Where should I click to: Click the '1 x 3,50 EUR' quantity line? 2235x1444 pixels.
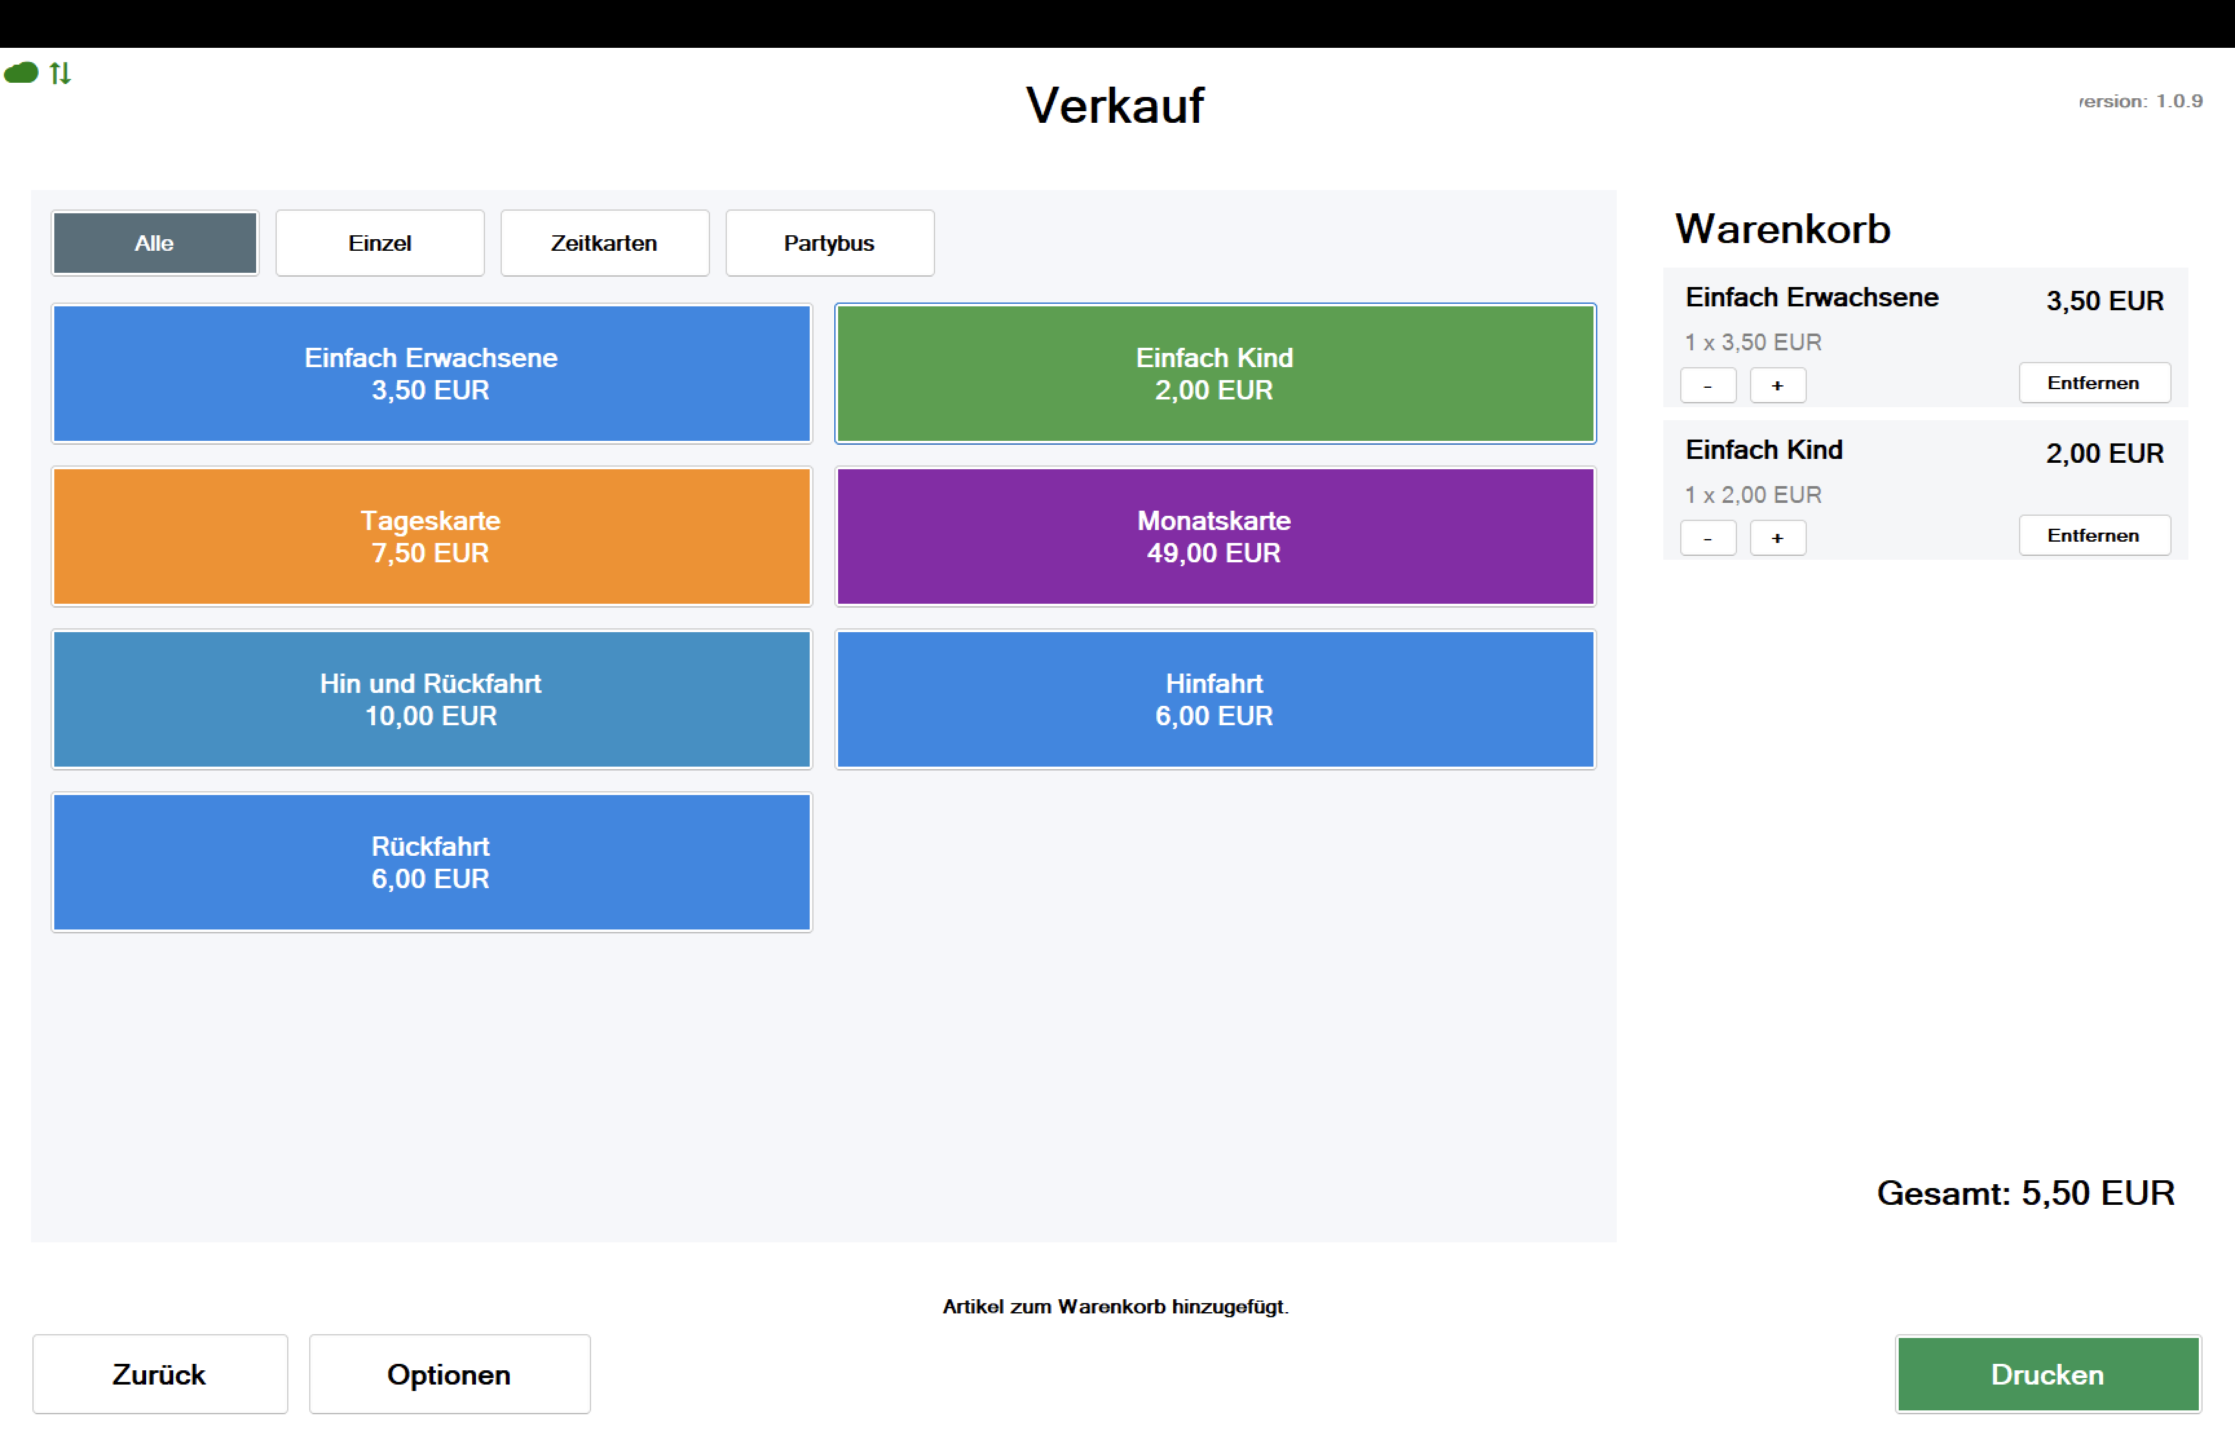[1753, 342]
